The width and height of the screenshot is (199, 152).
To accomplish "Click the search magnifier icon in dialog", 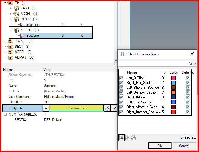I will [191, 64].
